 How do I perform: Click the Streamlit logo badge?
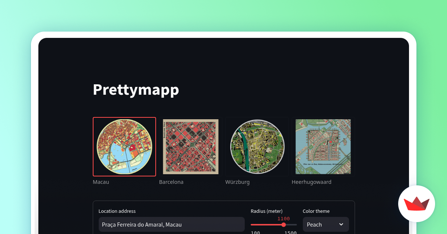(x=416, y=204)
